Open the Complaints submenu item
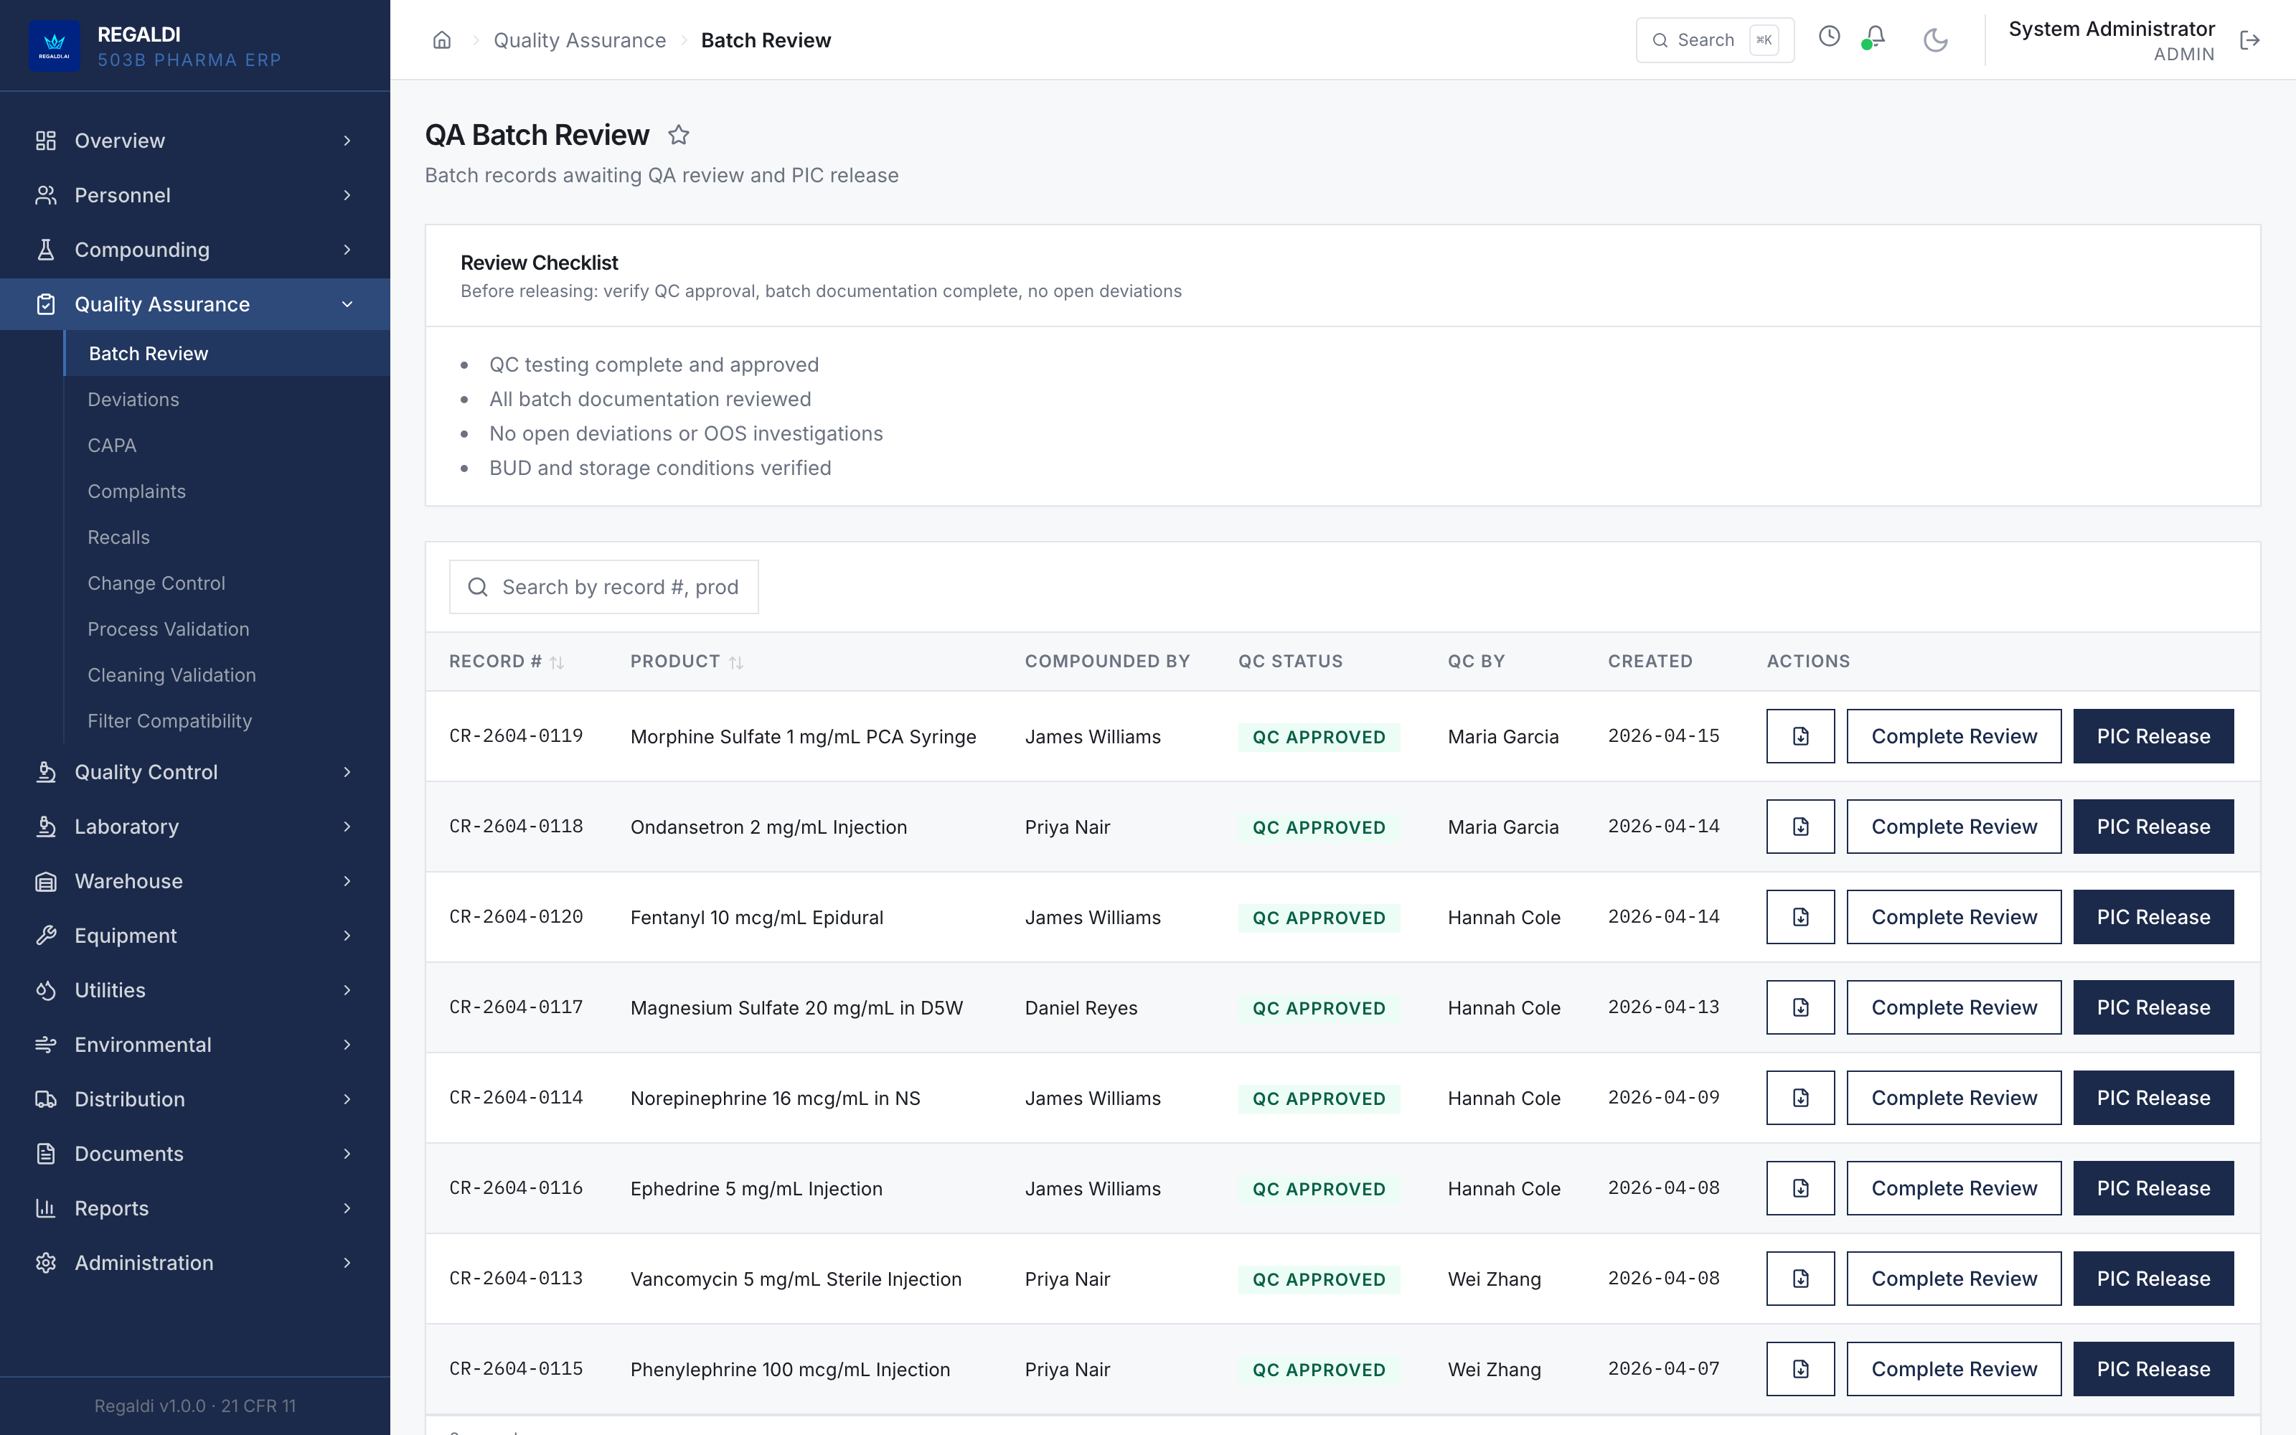2296x1435 pixels. (x=227, y=491)
